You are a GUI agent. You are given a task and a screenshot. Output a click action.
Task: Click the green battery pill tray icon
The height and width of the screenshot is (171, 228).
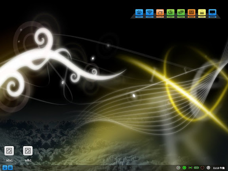pos(196,168)
